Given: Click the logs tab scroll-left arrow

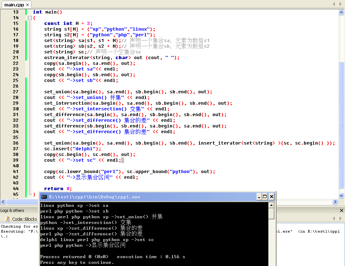Looking at the screenshot, I should [334, 218].
